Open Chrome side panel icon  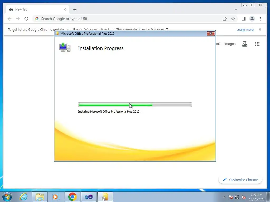(243, 19)
